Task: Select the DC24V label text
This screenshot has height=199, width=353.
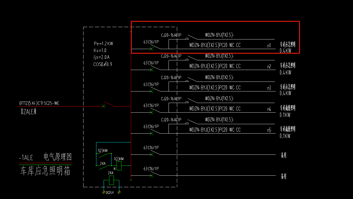Action: [110, 192]
